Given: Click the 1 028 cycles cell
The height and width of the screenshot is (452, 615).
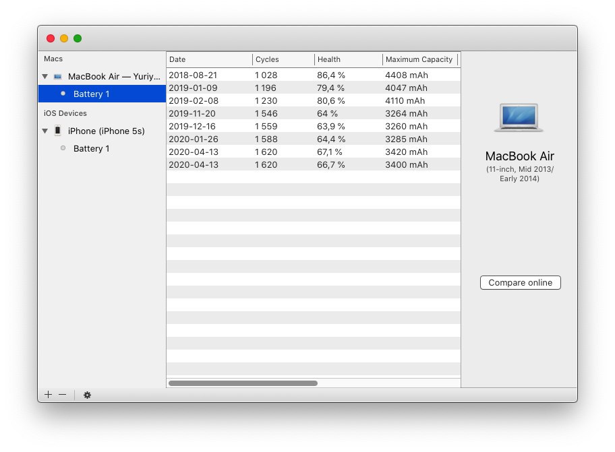Looking at the screenshot, I should (266, 75).
